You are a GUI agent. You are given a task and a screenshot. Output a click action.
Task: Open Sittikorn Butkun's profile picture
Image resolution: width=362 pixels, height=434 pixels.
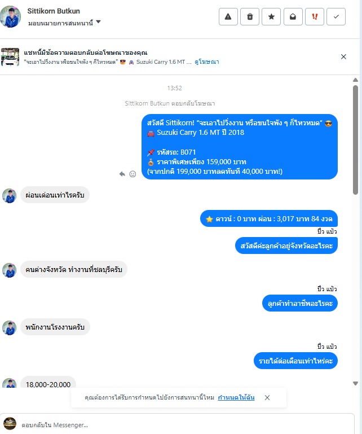(x=10, y=16)
